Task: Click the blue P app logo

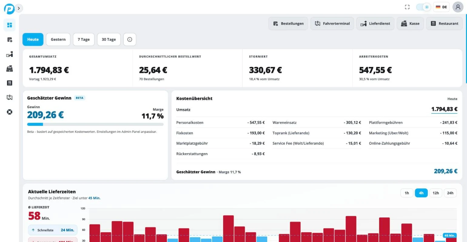Action: (x=9, y=9)
